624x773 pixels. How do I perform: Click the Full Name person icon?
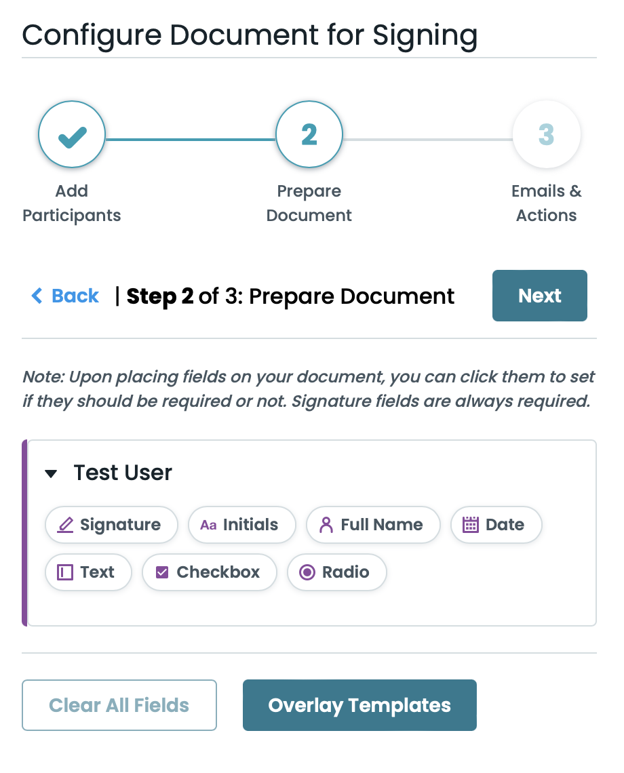326,525
